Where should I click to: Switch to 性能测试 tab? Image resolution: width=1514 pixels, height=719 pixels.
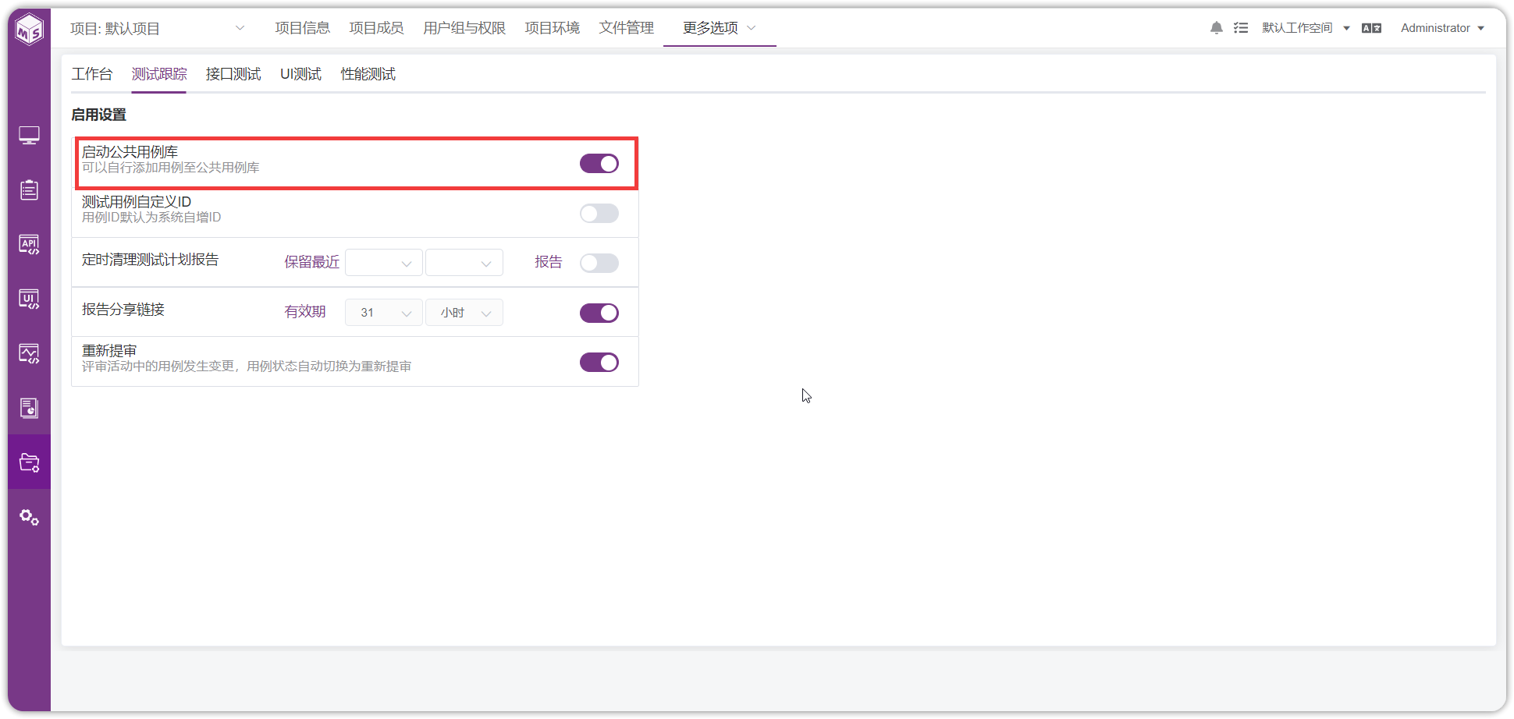click(x=368, y=74)
